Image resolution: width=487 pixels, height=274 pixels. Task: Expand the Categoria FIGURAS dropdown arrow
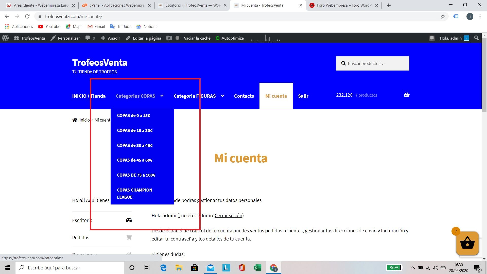coord(222,96)
